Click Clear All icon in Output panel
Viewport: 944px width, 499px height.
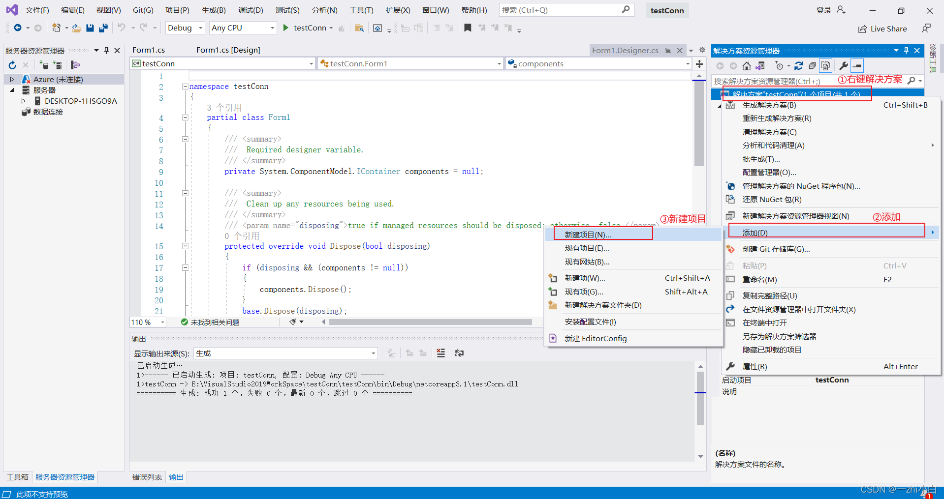point(441,353)
